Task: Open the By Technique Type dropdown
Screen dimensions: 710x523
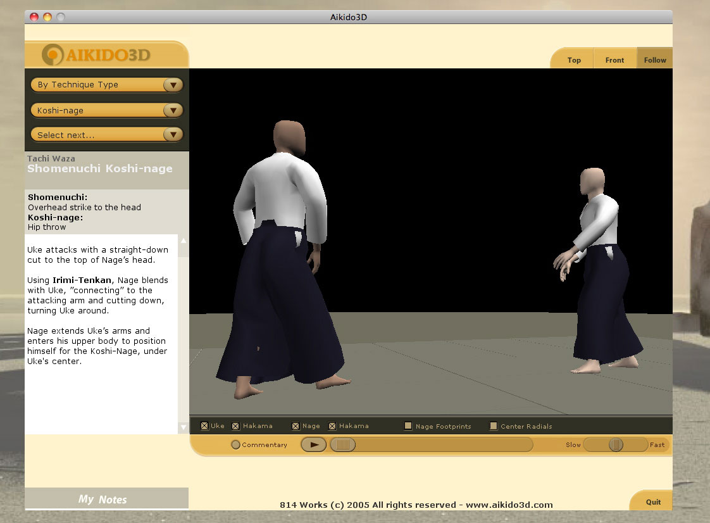Action: click(x=107, y=85)
